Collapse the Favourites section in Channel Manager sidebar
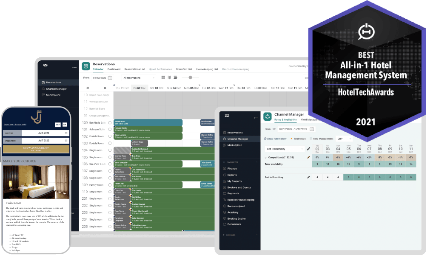 (256, 162)
